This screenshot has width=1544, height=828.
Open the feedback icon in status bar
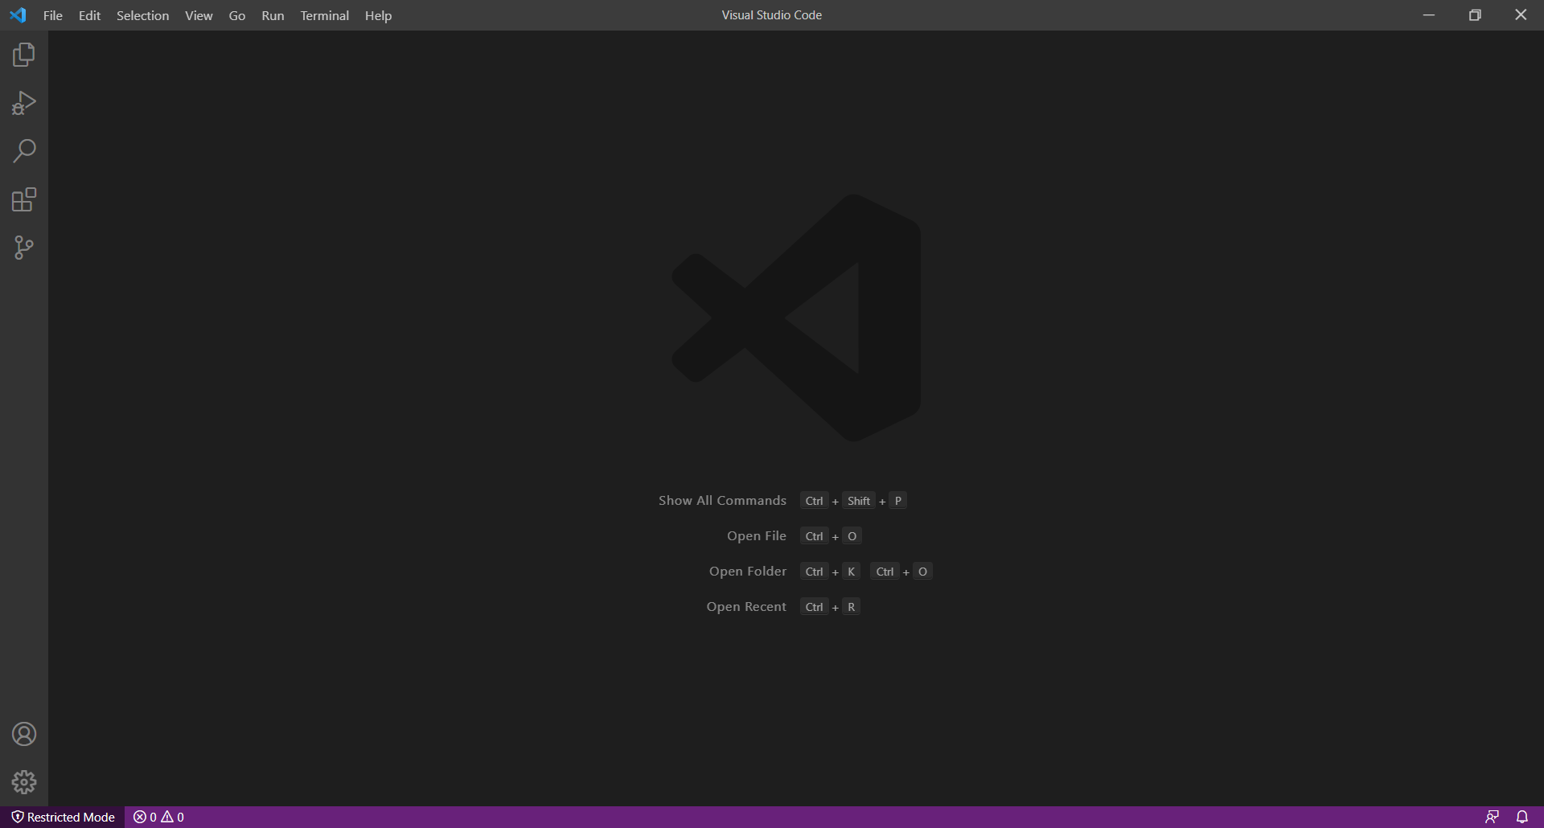[1492, 817]
